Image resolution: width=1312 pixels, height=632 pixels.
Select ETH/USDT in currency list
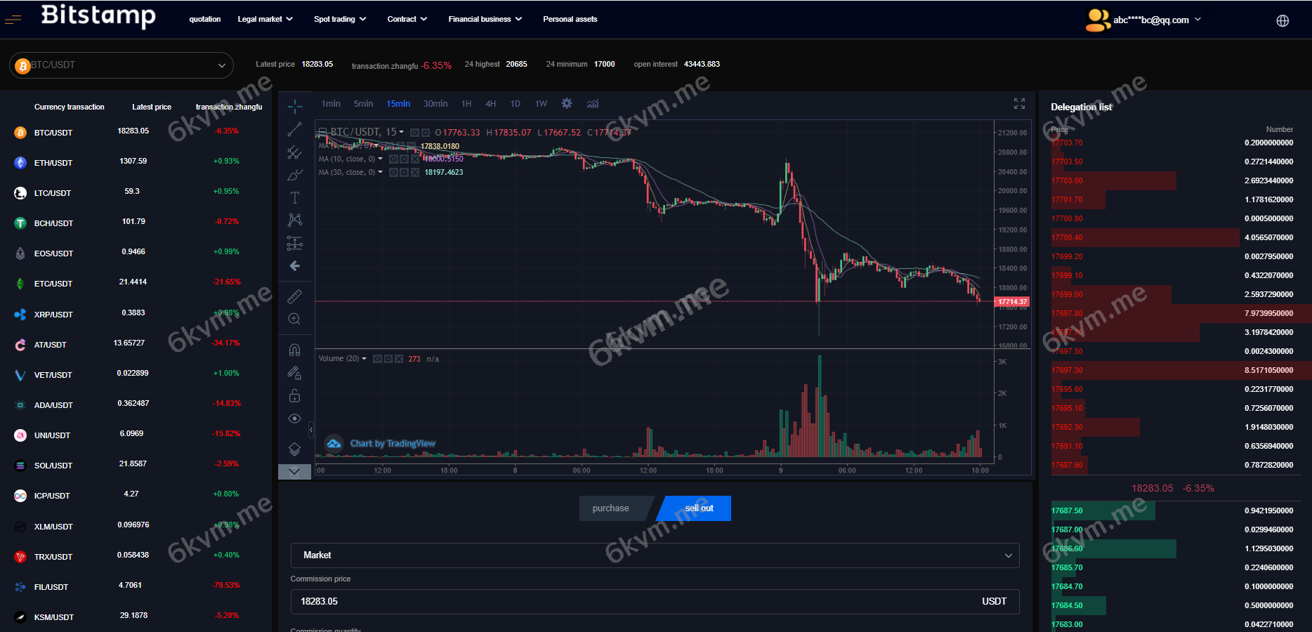tap(53, 163)
